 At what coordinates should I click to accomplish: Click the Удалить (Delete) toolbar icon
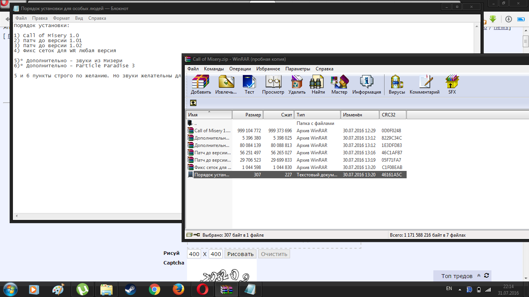[x=297, y=84]
